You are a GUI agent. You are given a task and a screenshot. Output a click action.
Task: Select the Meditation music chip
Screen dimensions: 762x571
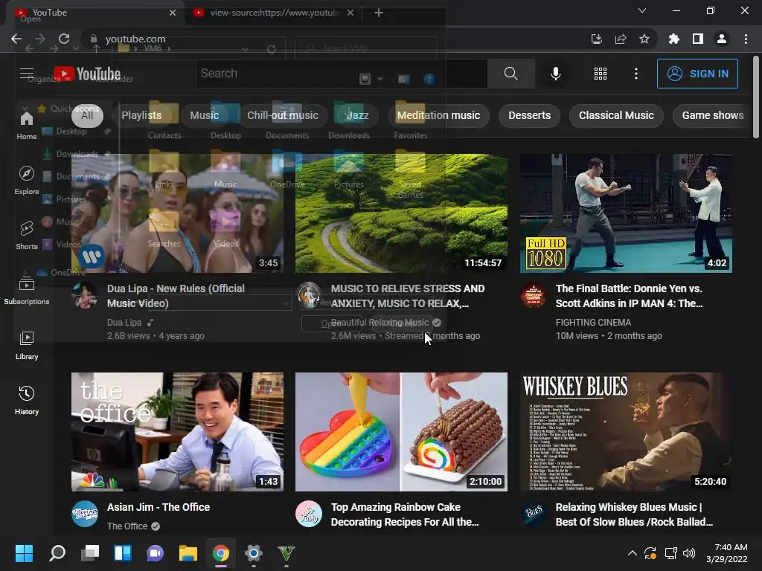coord(438,115)
